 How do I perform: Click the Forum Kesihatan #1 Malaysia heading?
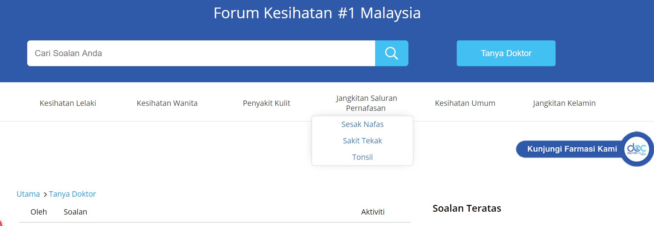[317, 13]
